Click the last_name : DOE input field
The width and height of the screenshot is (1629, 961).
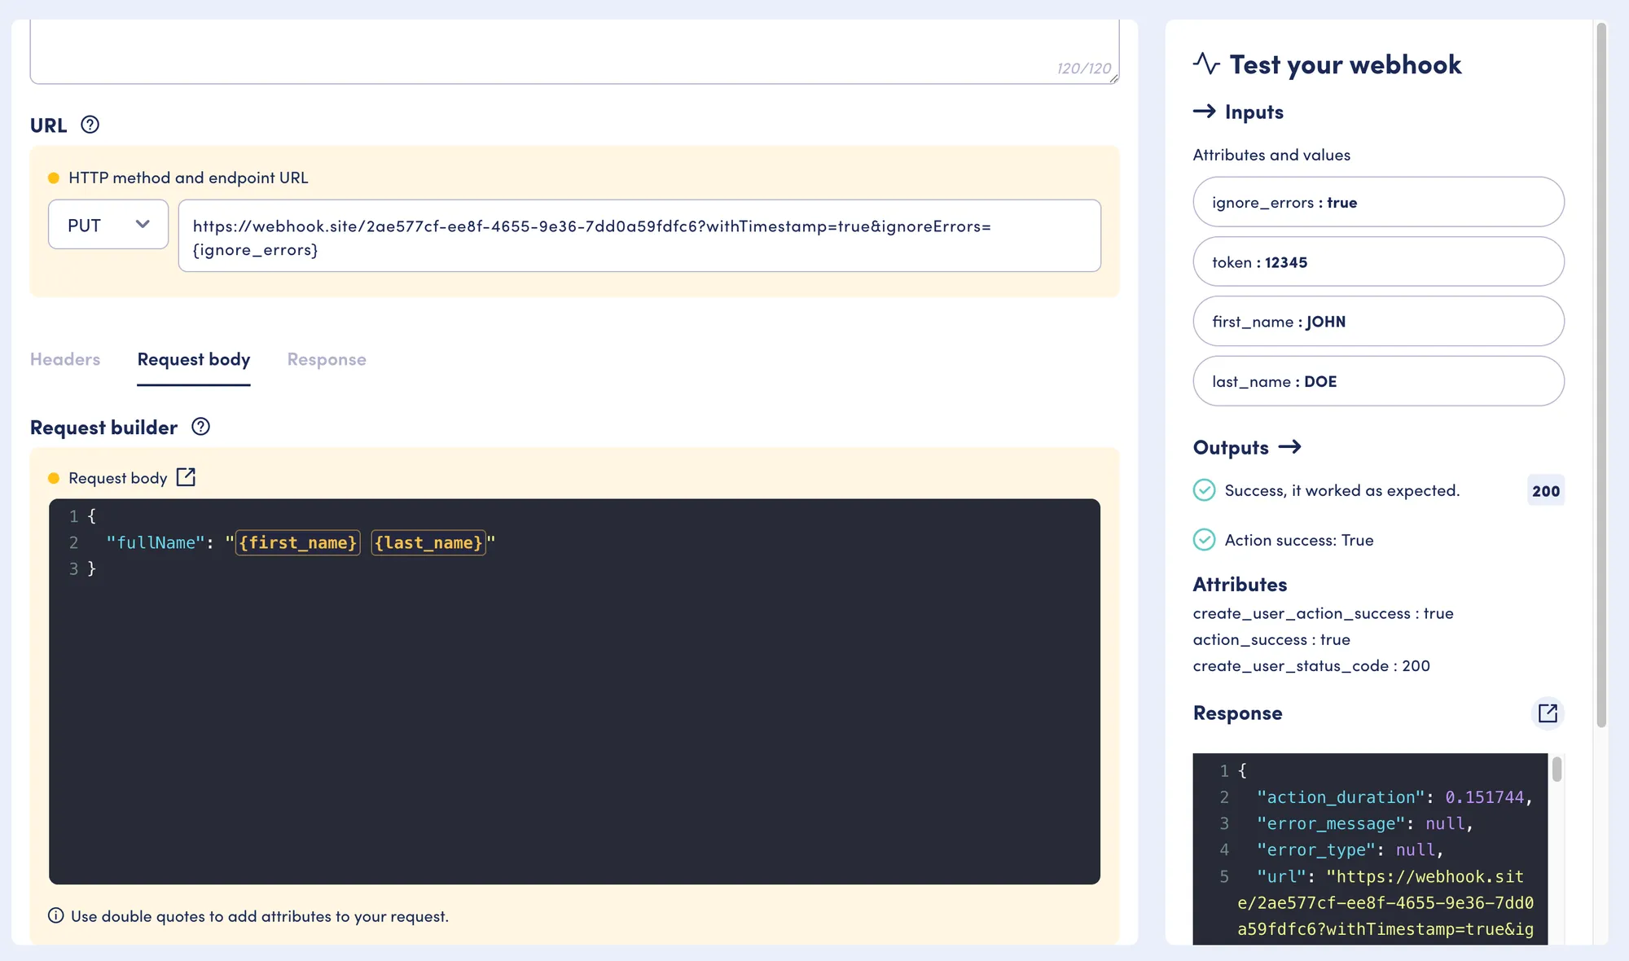[x=1378, y=381]
